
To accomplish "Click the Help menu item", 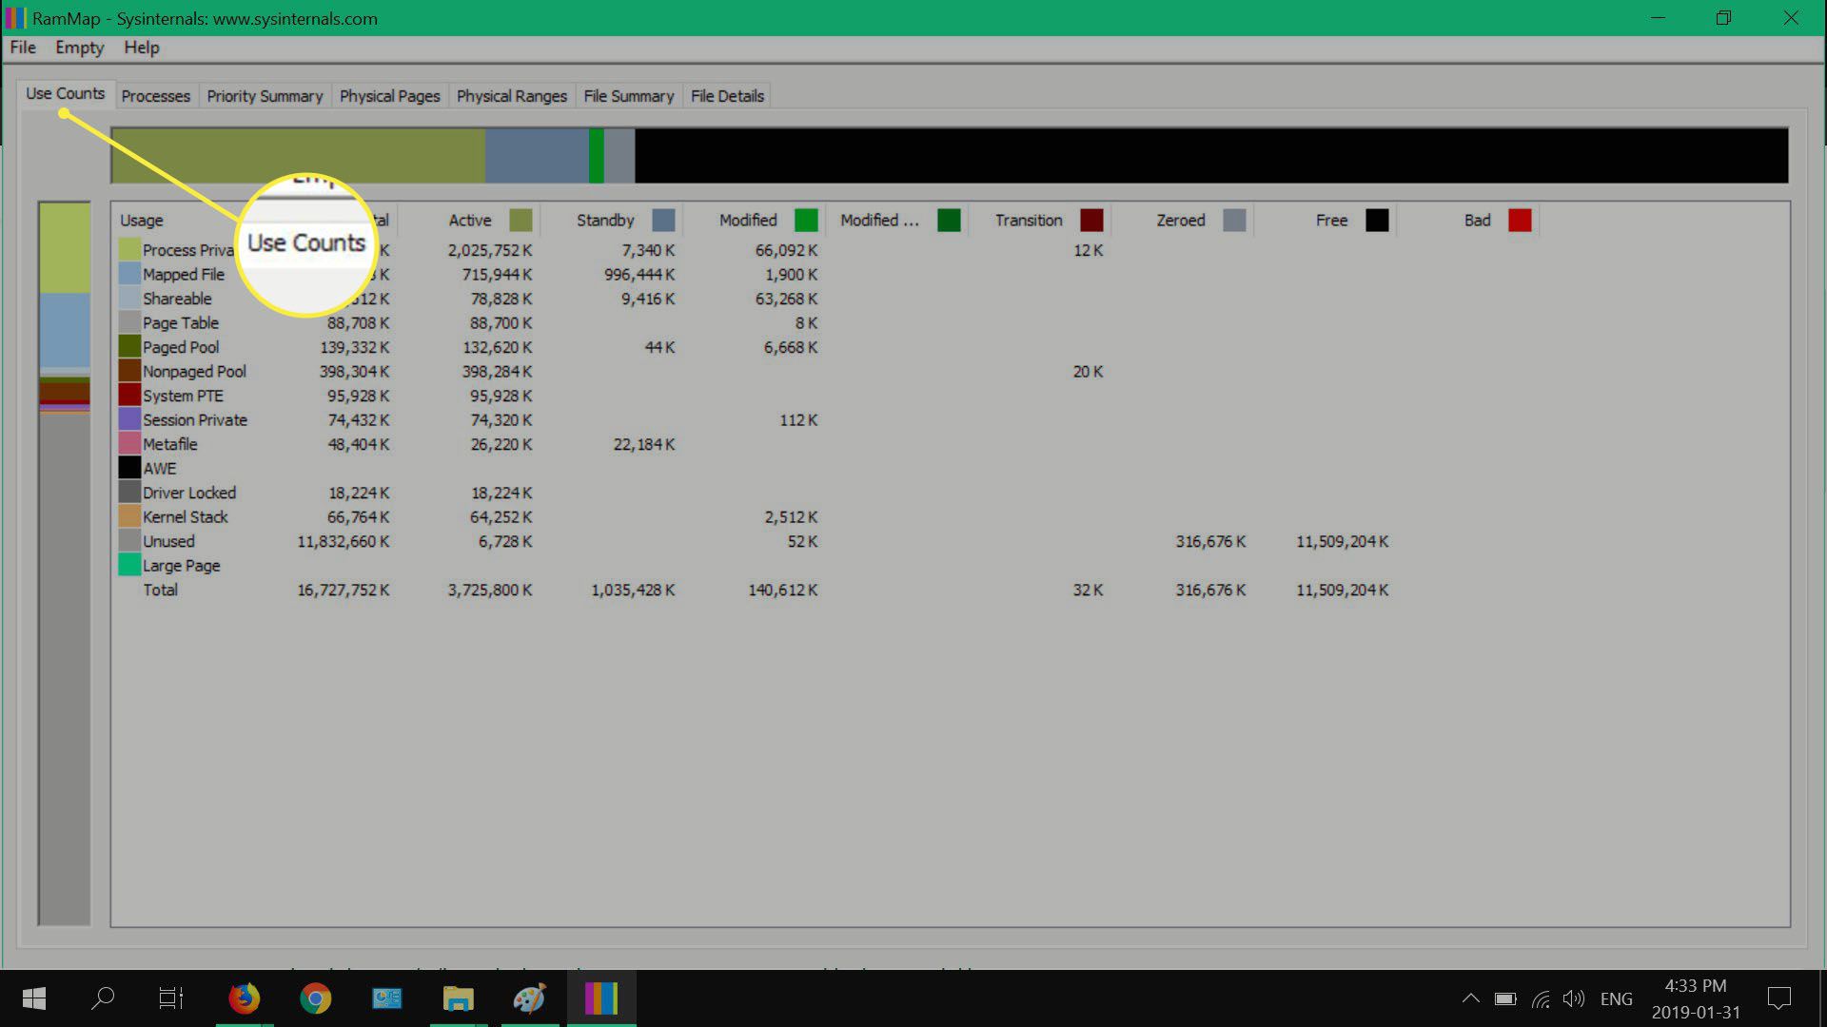I will click(141, 47).
